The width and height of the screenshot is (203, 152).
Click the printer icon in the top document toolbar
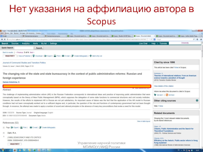55,56
